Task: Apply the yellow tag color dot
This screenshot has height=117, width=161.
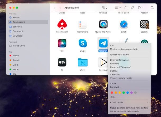Action: coord(120,93)
